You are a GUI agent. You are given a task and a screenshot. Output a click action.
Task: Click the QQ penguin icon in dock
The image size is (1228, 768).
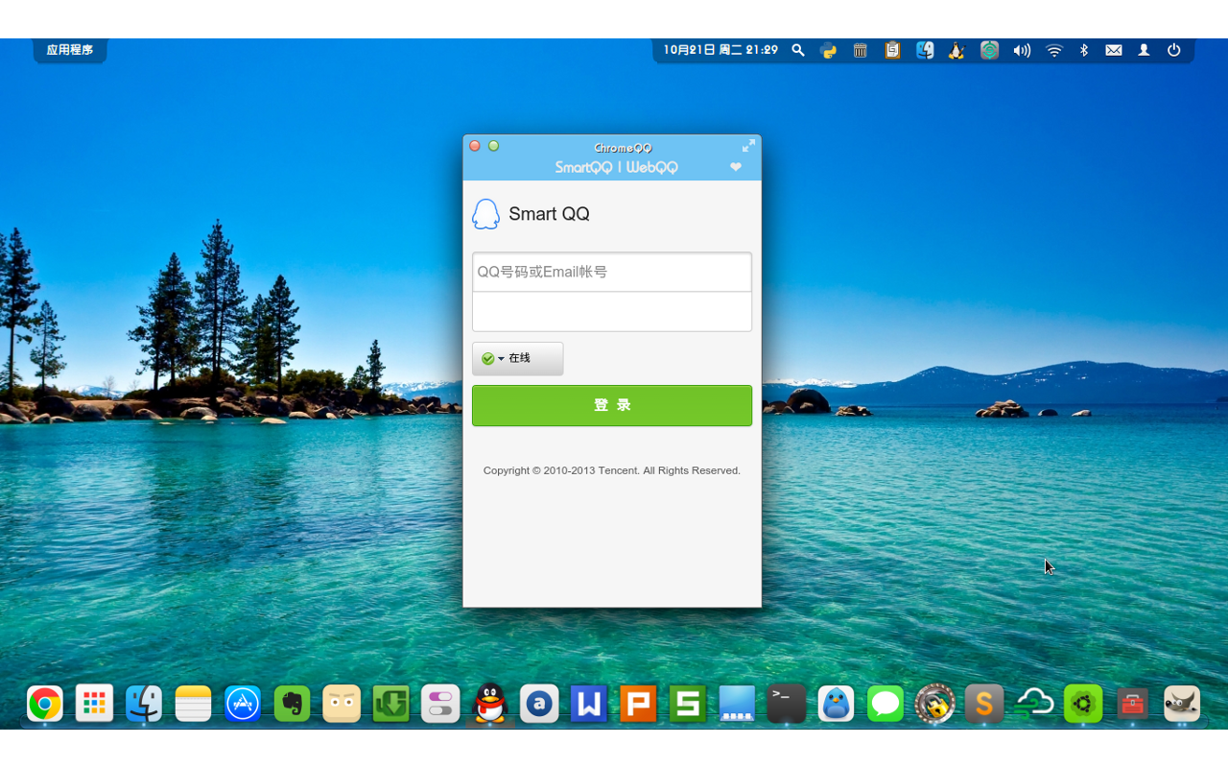click(x=490, y=704)
